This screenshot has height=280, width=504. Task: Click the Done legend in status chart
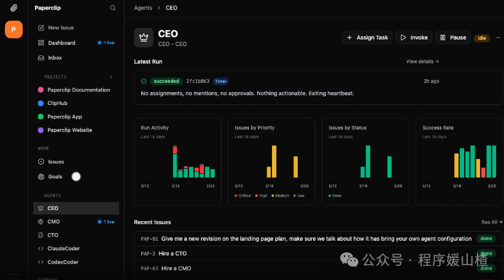point(335,196)
